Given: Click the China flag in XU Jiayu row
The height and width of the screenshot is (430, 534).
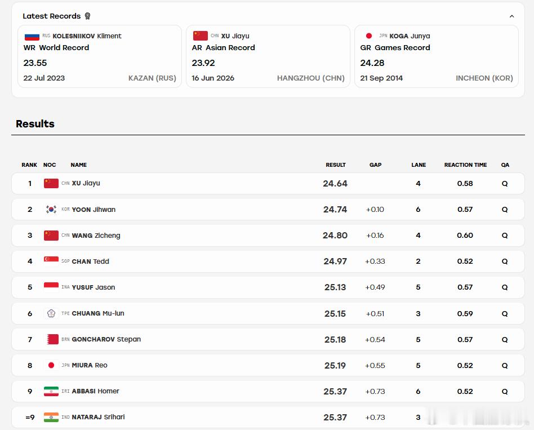Looking at the screenshot, I should [51, 183].
